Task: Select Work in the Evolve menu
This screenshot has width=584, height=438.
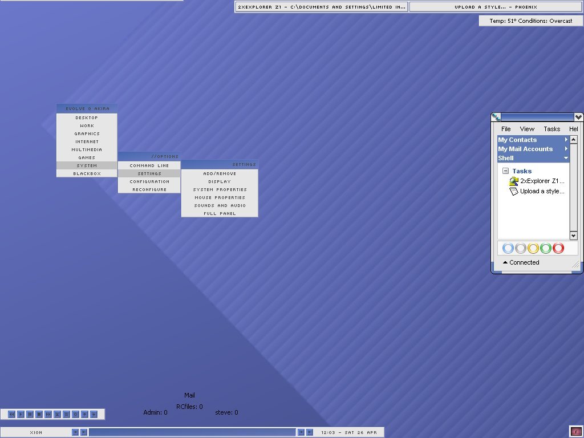Action: tap(87, 126)
